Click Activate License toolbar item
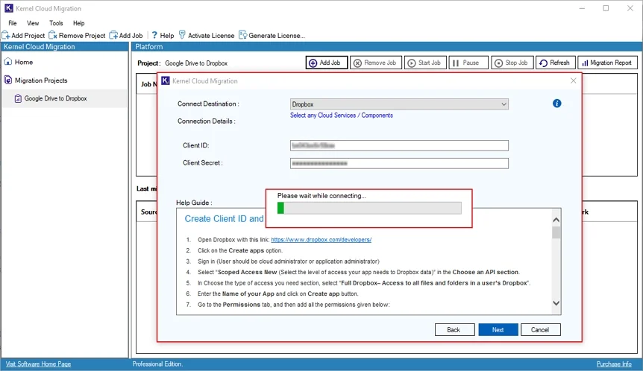Image resolution: width=643 pixels, height=371 pixels. coord(207,36)
